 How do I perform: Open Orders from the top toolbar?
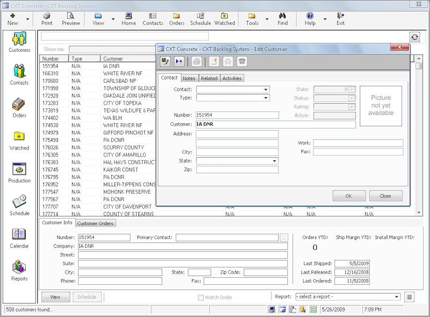[177, 19]
